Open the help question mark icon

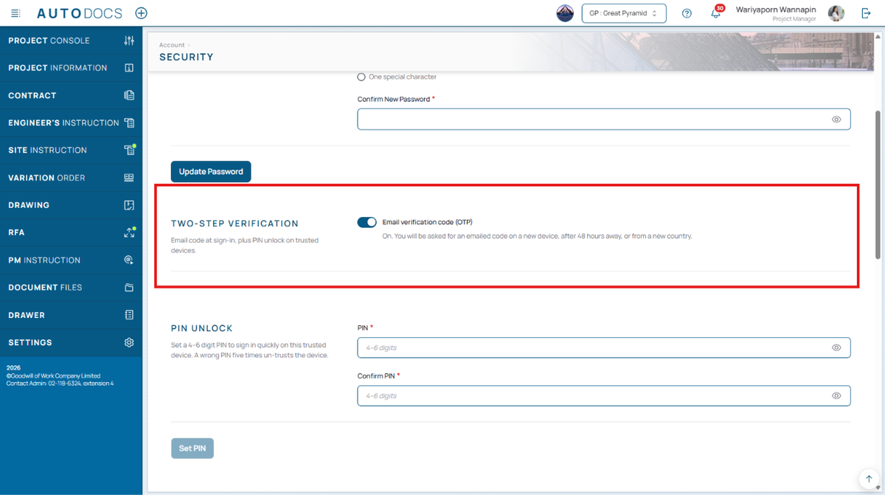click(x=687, y=13)
